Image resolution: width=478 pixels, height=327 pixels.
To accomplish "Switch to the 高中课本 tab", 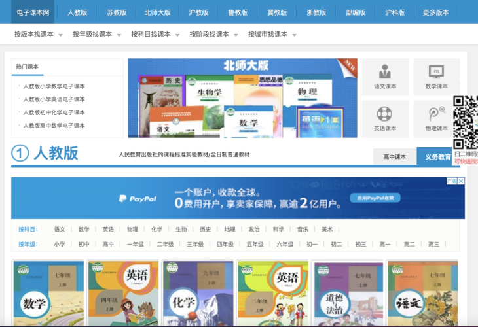I will pos(394,157).
